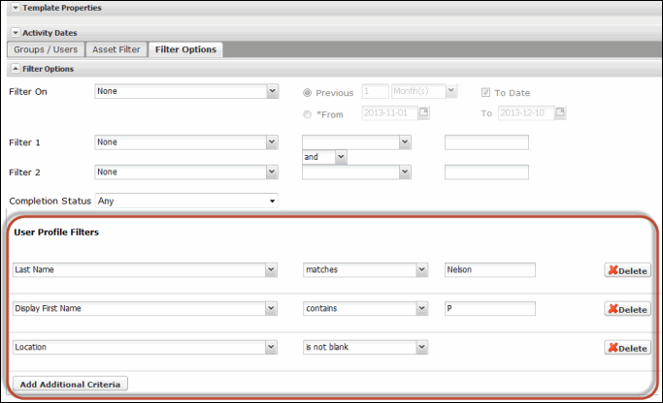Open the Filter 1 operator dropdown
This screenshot has height=403, width=663.
(356, 142)
